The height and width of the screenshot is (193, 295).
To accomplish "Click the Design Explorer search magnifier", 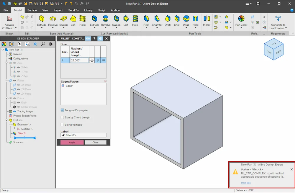I will (x=43, y=44).
